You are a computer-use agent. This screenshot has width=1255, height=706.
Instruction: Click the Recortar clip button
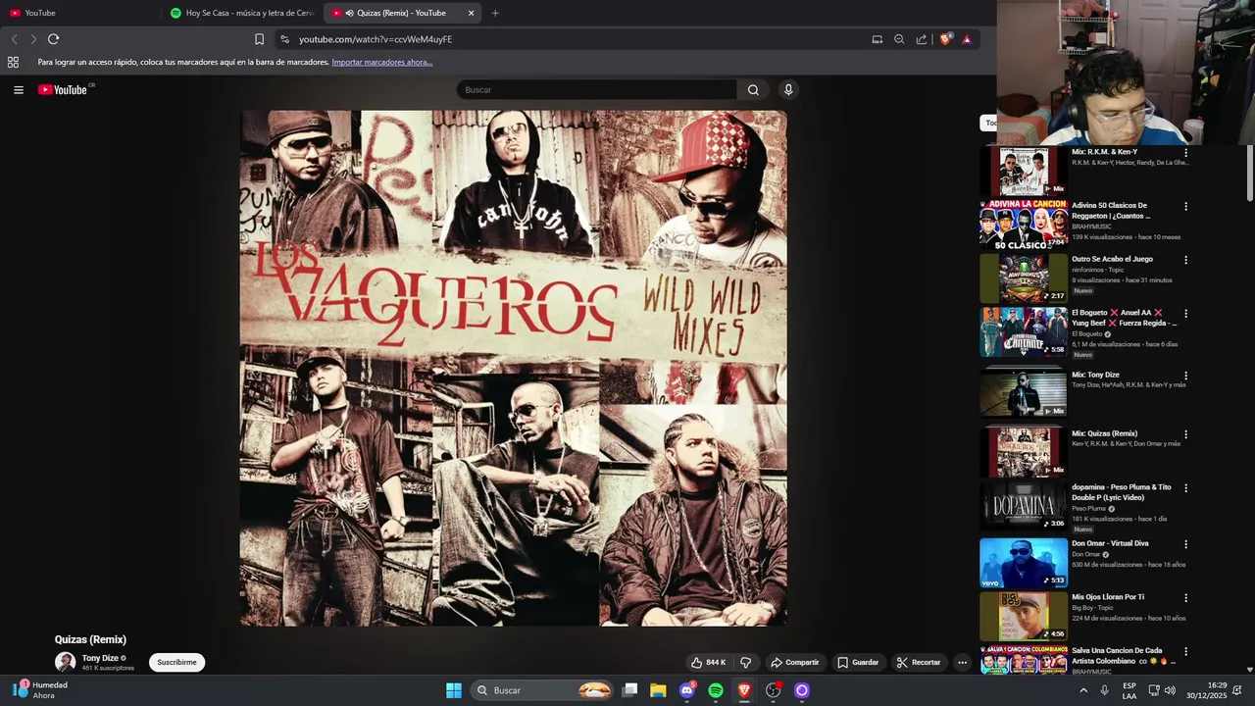tap(919, 663)
